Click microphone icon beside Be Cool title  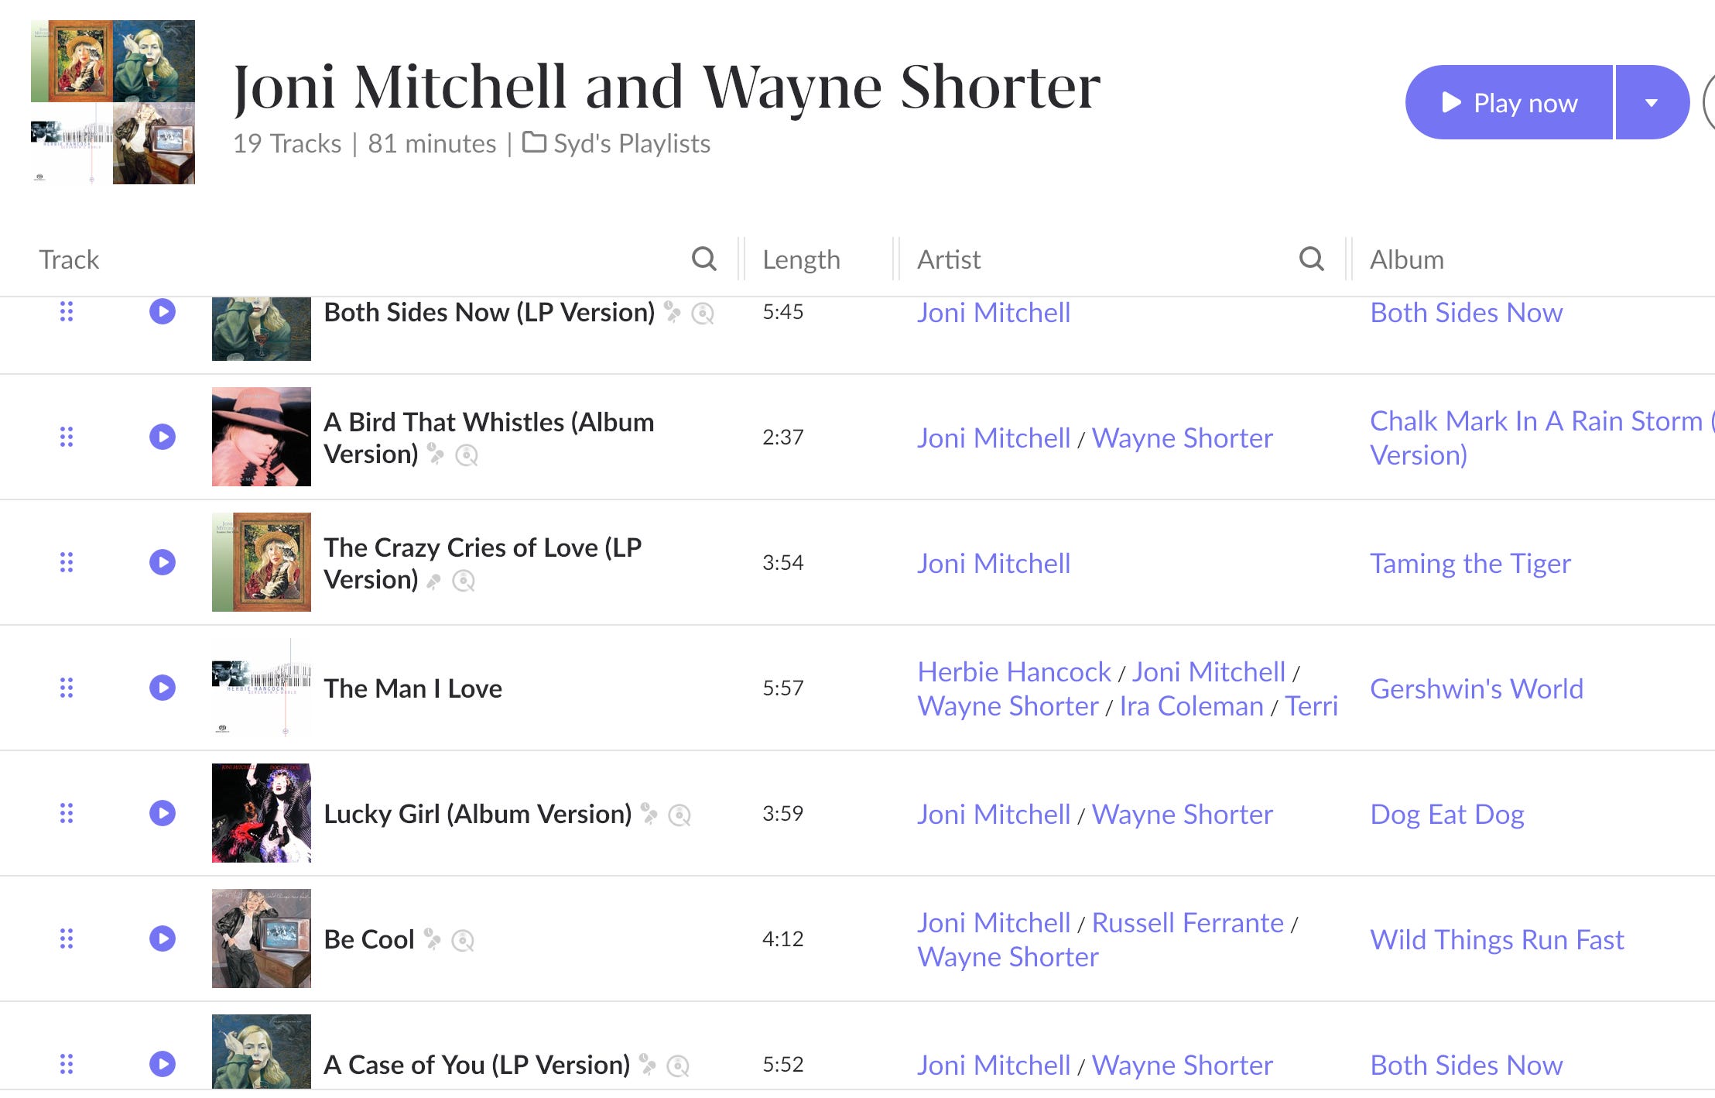pos(433,940)
